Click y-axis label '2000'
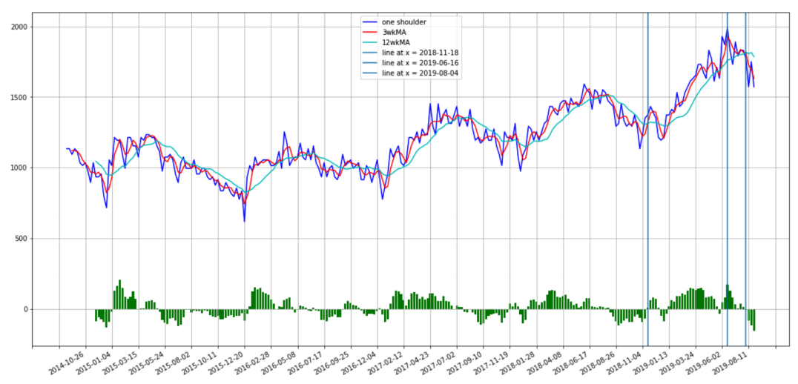The width and height of the screenshot is (798, 384). 19,27
